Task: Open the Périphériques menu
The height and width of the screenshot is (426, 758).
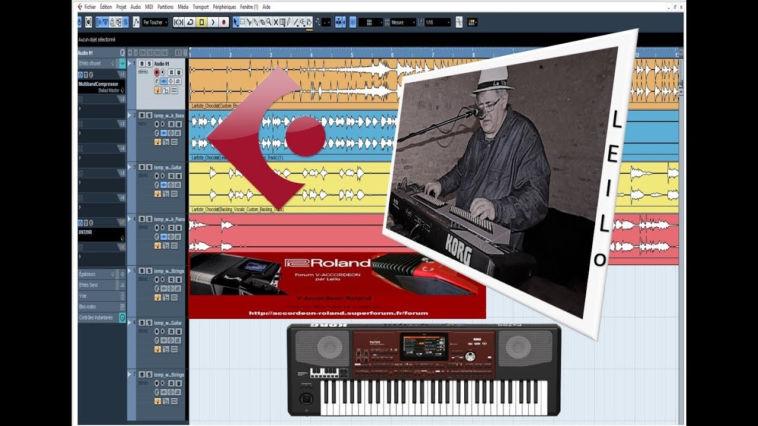Action: point(224,7)
